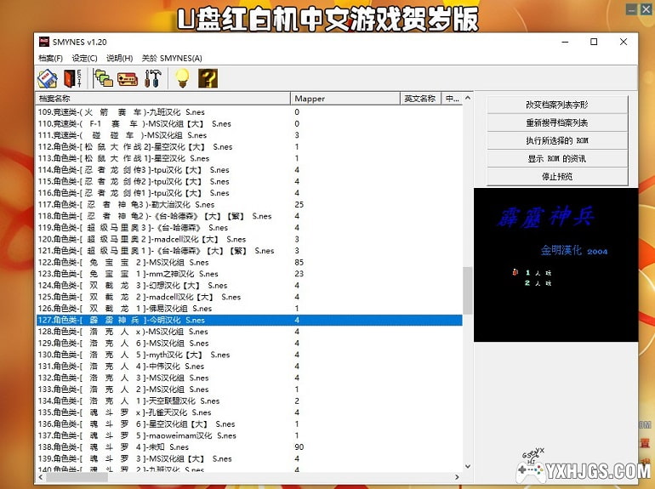The height and width of the screenshot is (489, 655).
Task: Click the SMYNES app icon in title bar
Action: click(43, 42)
